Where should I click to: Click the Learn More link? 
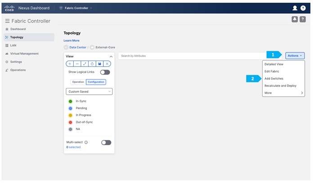click(72, 40)
